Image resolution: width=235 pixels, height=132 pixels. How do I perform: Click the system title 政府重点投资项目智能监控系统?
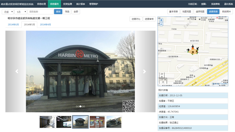click(17, 4)
